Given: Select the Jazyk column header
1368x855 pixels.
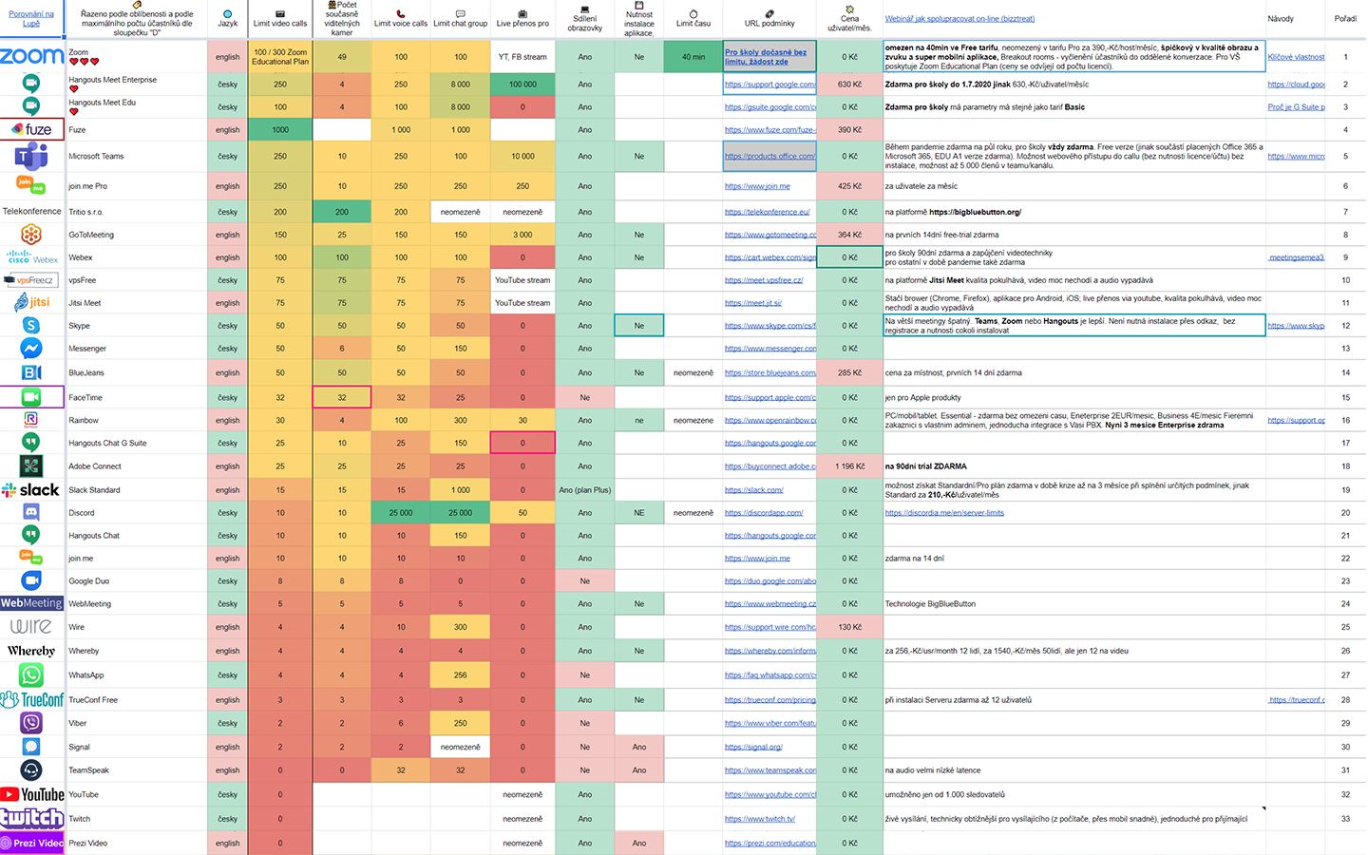Looking at the screenshot, I should [x=228, y=18].
